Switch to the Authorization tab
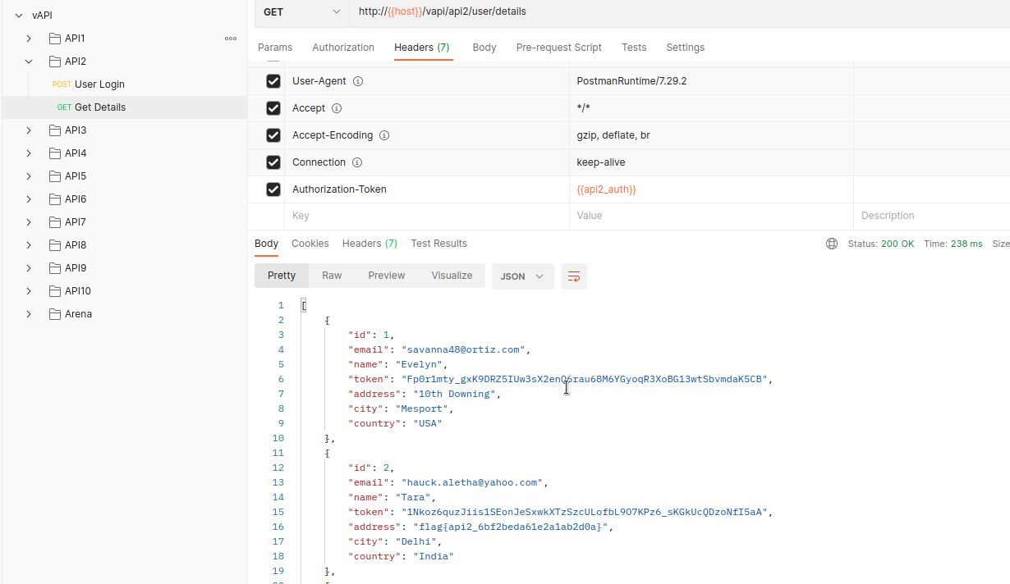Viewport: 1010px width, 584px height. pos(343,48)
